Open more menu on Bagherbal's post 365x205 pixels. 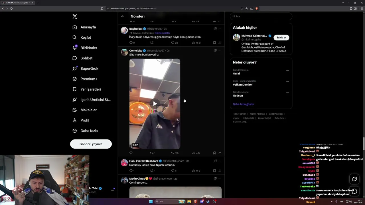220,29
